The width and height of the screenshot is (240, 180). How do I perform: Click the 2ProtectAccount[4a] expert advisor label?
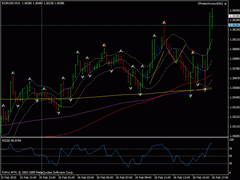coord(210,3)
